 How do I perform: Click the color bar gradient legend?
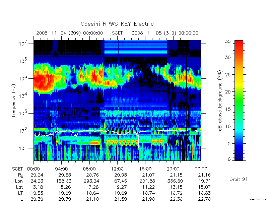click(239, 100)
